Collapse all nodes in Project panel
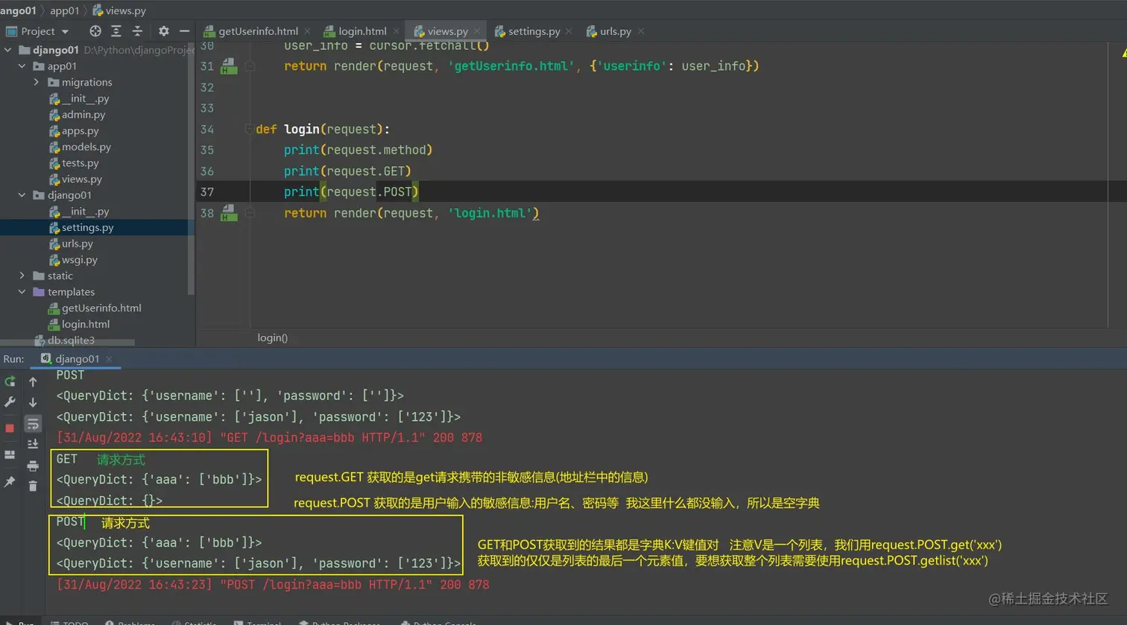 (x=137, y=31)
